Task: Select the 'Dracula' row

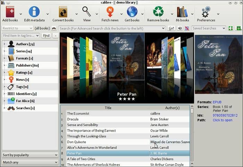Action: [128, 119]
